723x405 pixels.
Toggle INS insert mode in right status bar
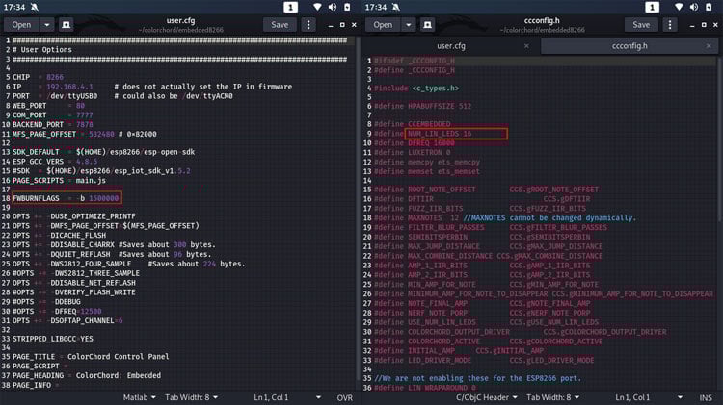706,396
